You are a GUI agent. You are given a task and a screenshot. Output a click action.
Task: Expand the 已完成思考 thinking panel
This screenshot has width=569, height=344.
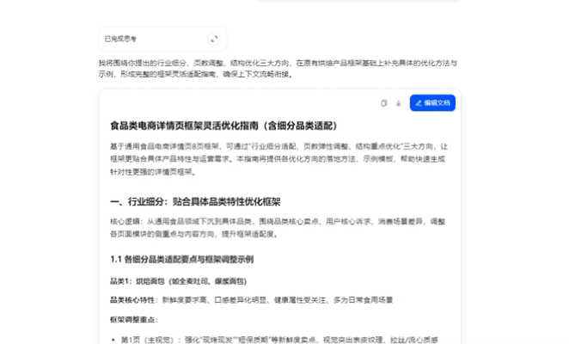click(214, 39)
